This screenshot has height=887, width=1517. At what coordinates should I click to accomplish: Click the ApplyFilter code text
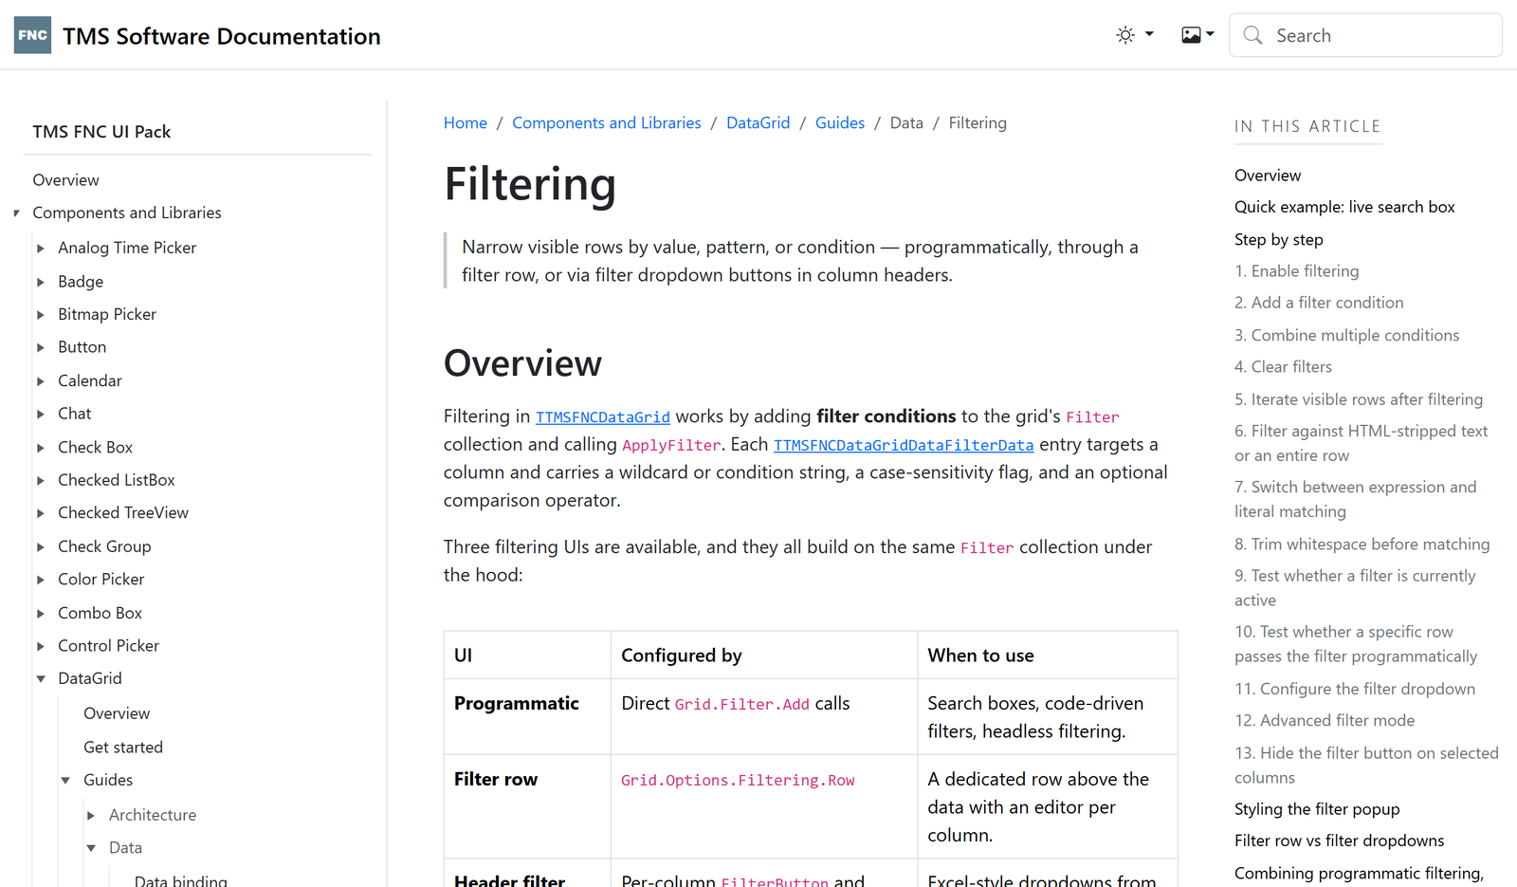671,445
